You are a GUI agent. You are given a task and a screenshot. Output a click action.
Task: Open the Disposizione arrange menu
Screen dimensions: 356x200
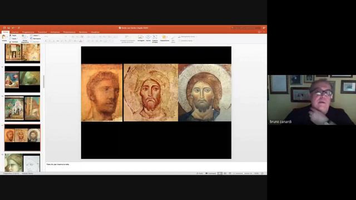point(165,38)
